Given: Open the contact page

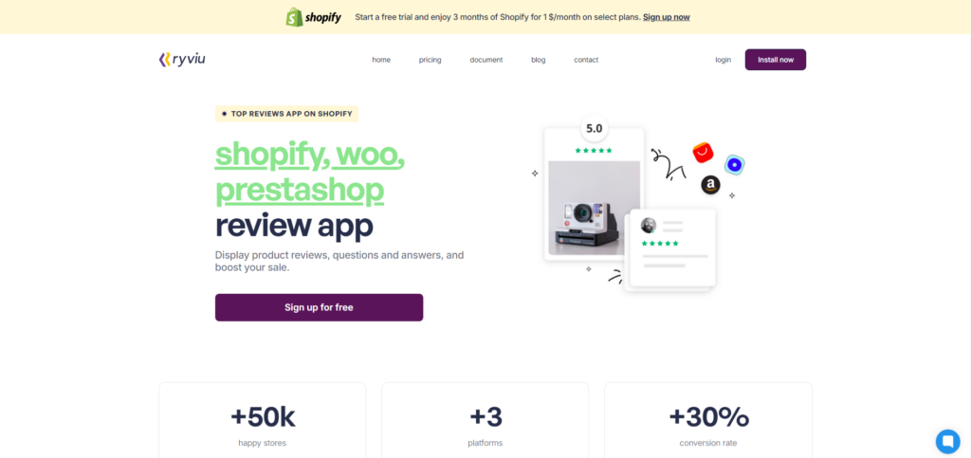Looking at the screenshot, I should (586, 60).
